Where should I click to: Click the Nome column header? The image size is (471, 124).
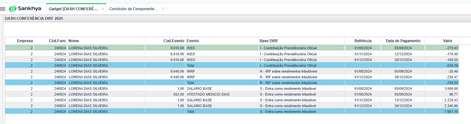pyautogui.click(x=106, y=41)
